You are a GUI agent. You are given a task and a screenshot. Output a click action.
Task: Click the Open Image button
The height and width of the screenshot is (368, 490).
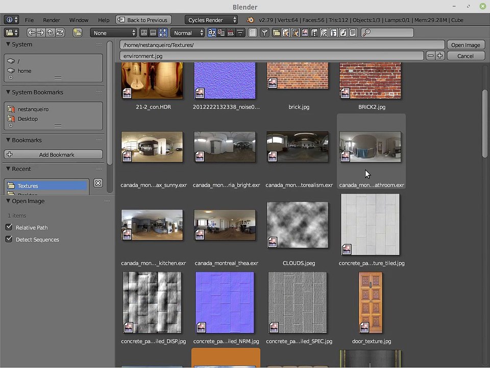[465, 45]
